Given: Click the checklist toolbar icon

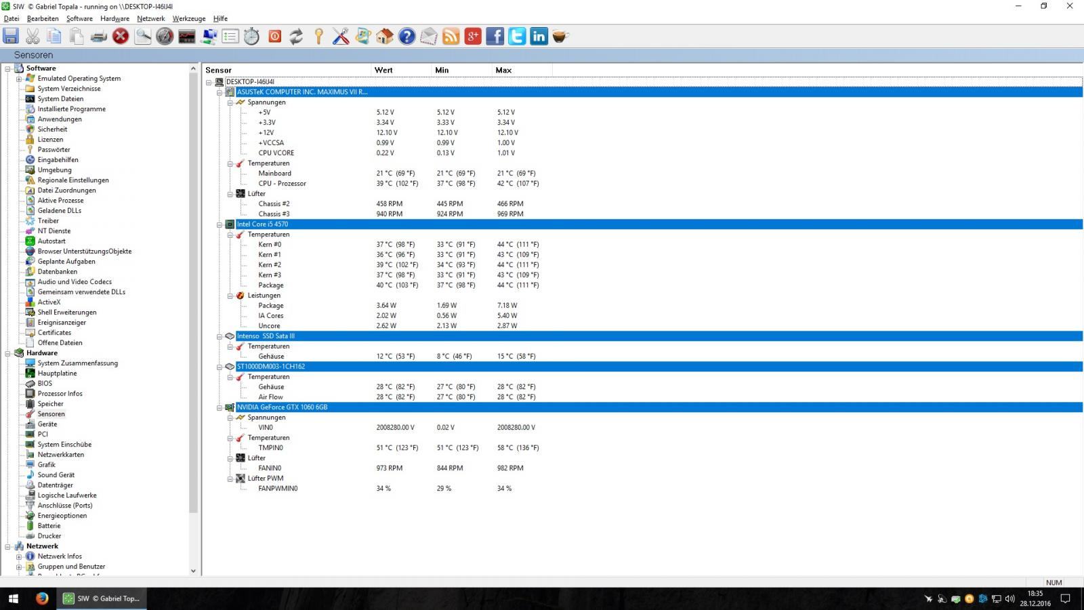Looking at the screenshot, I should coord(230,37).
